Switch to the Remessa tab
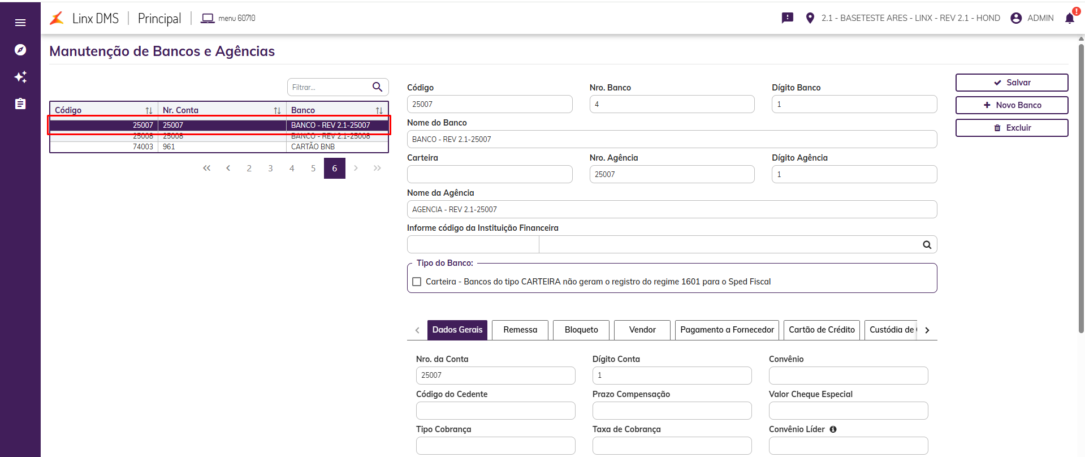1085x457 pixels. (x=520, y=330)
